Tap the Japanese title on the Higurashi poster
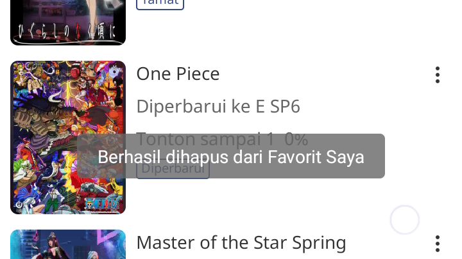This screenshot has width=462, height=259. pyautogui.click(x=67, y=32)
